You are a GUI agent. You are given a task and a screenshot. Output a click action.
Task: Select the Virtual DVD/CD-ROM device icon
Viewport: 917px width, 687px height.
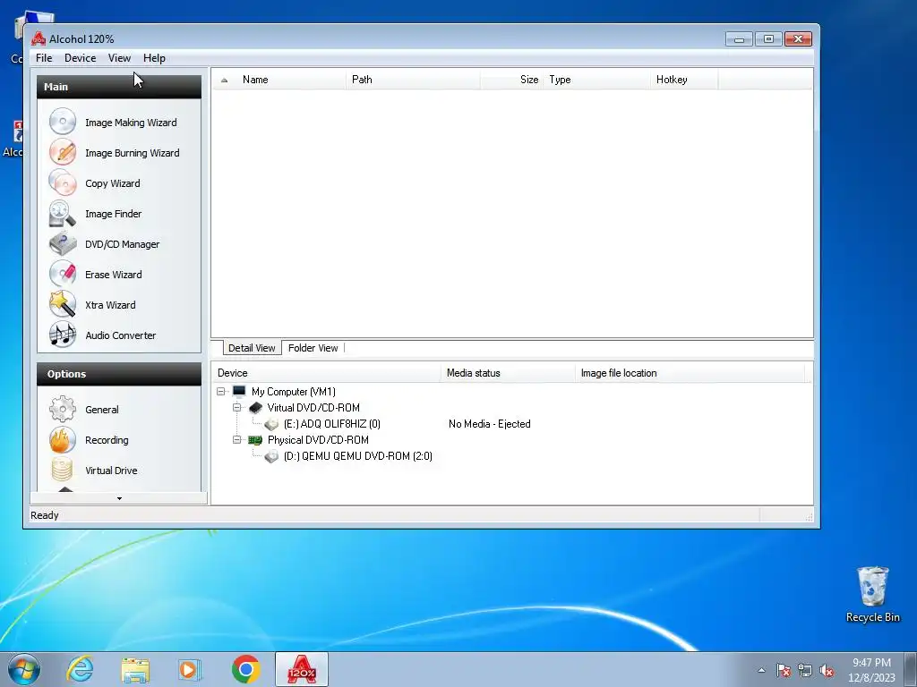(x=255, y=407)
